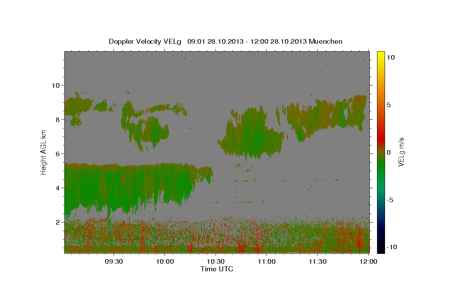Click the colorbar tick label '5'
Image resolution: width=457 pixels, height=304 pixels.
click(388, 105)
